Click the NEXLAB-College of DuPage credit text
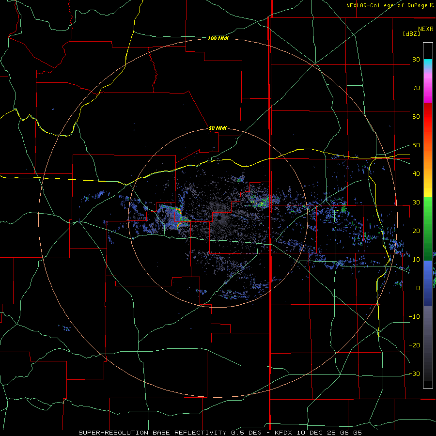The image size is (436, 436). tap(389, 5)
